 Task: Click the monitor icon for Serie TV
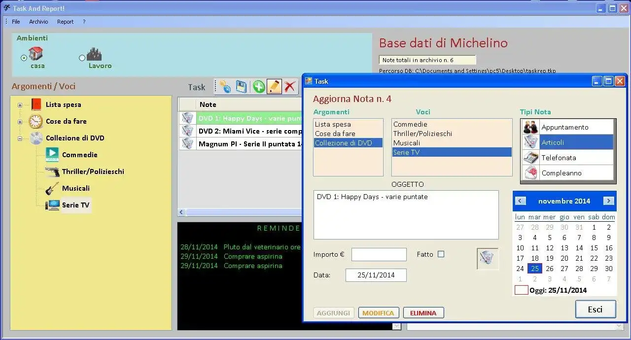(x=52, y=205)
